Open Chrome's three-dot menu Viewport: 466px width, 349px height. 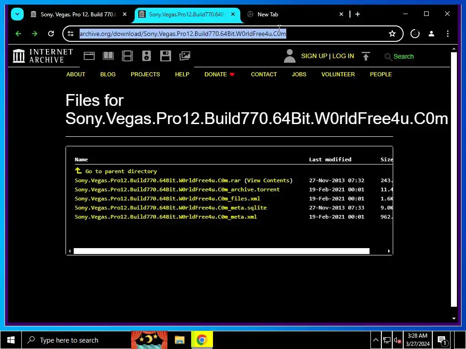[x=448, y=34]
